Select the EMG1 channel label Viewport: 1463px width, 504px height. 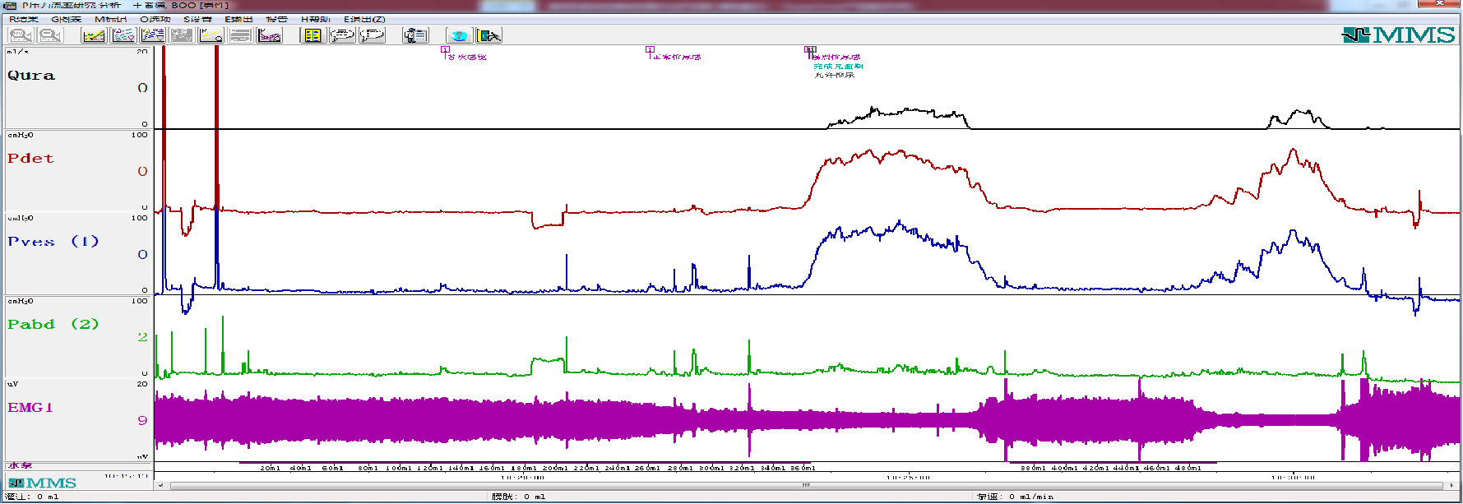click(30, 407)
